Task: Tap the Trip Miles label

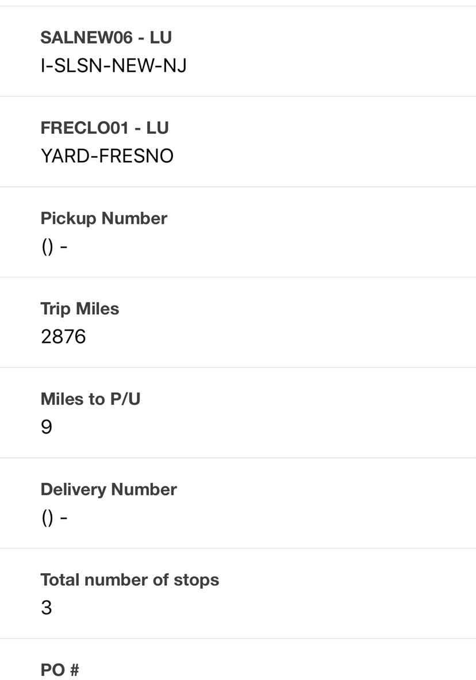Action: [x=79, y=308]
